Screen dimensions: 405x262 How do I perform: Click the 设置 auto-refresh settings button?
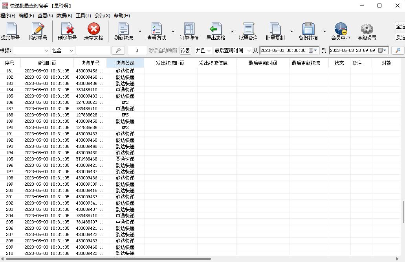click(x=185, y=50)
